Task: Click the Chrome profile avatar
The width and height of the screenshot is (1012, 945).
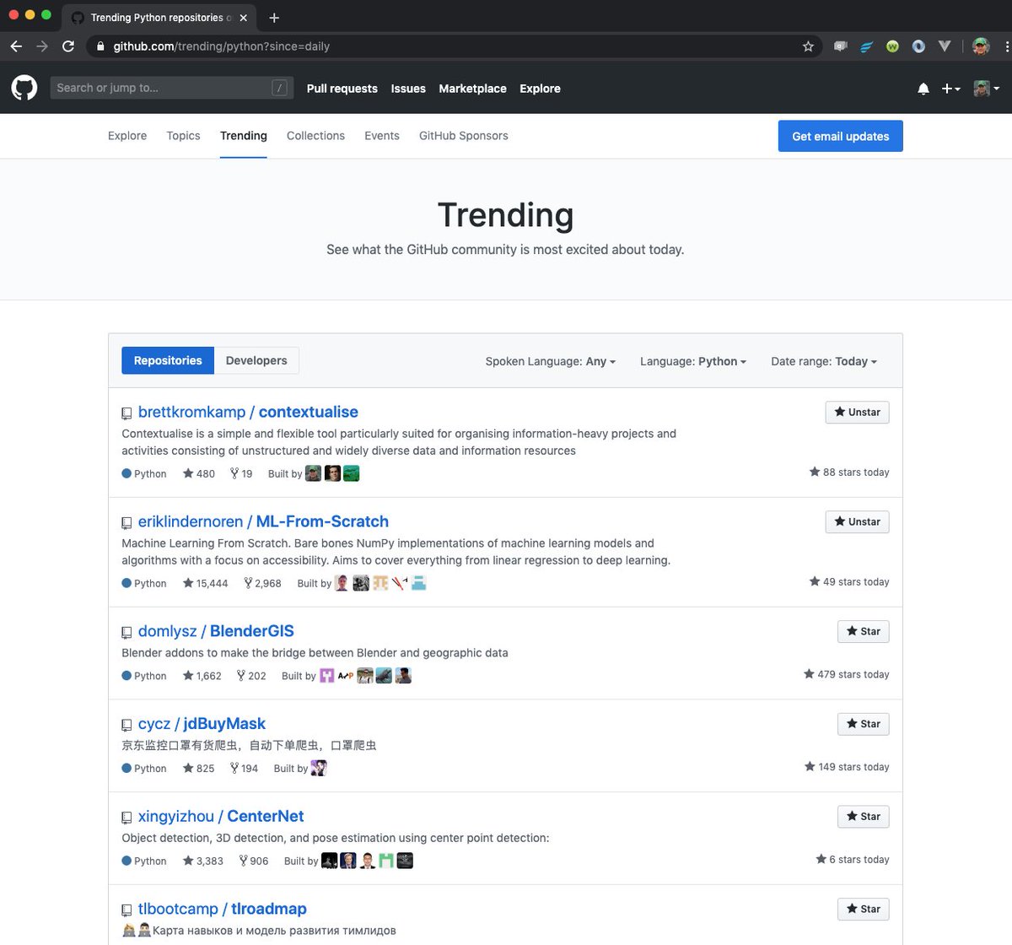Action: [x=981, y=46]
